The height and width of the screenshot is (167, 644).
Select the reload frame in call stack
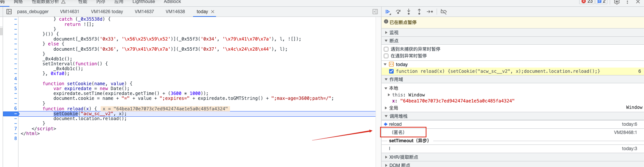(x=513, y=124)
